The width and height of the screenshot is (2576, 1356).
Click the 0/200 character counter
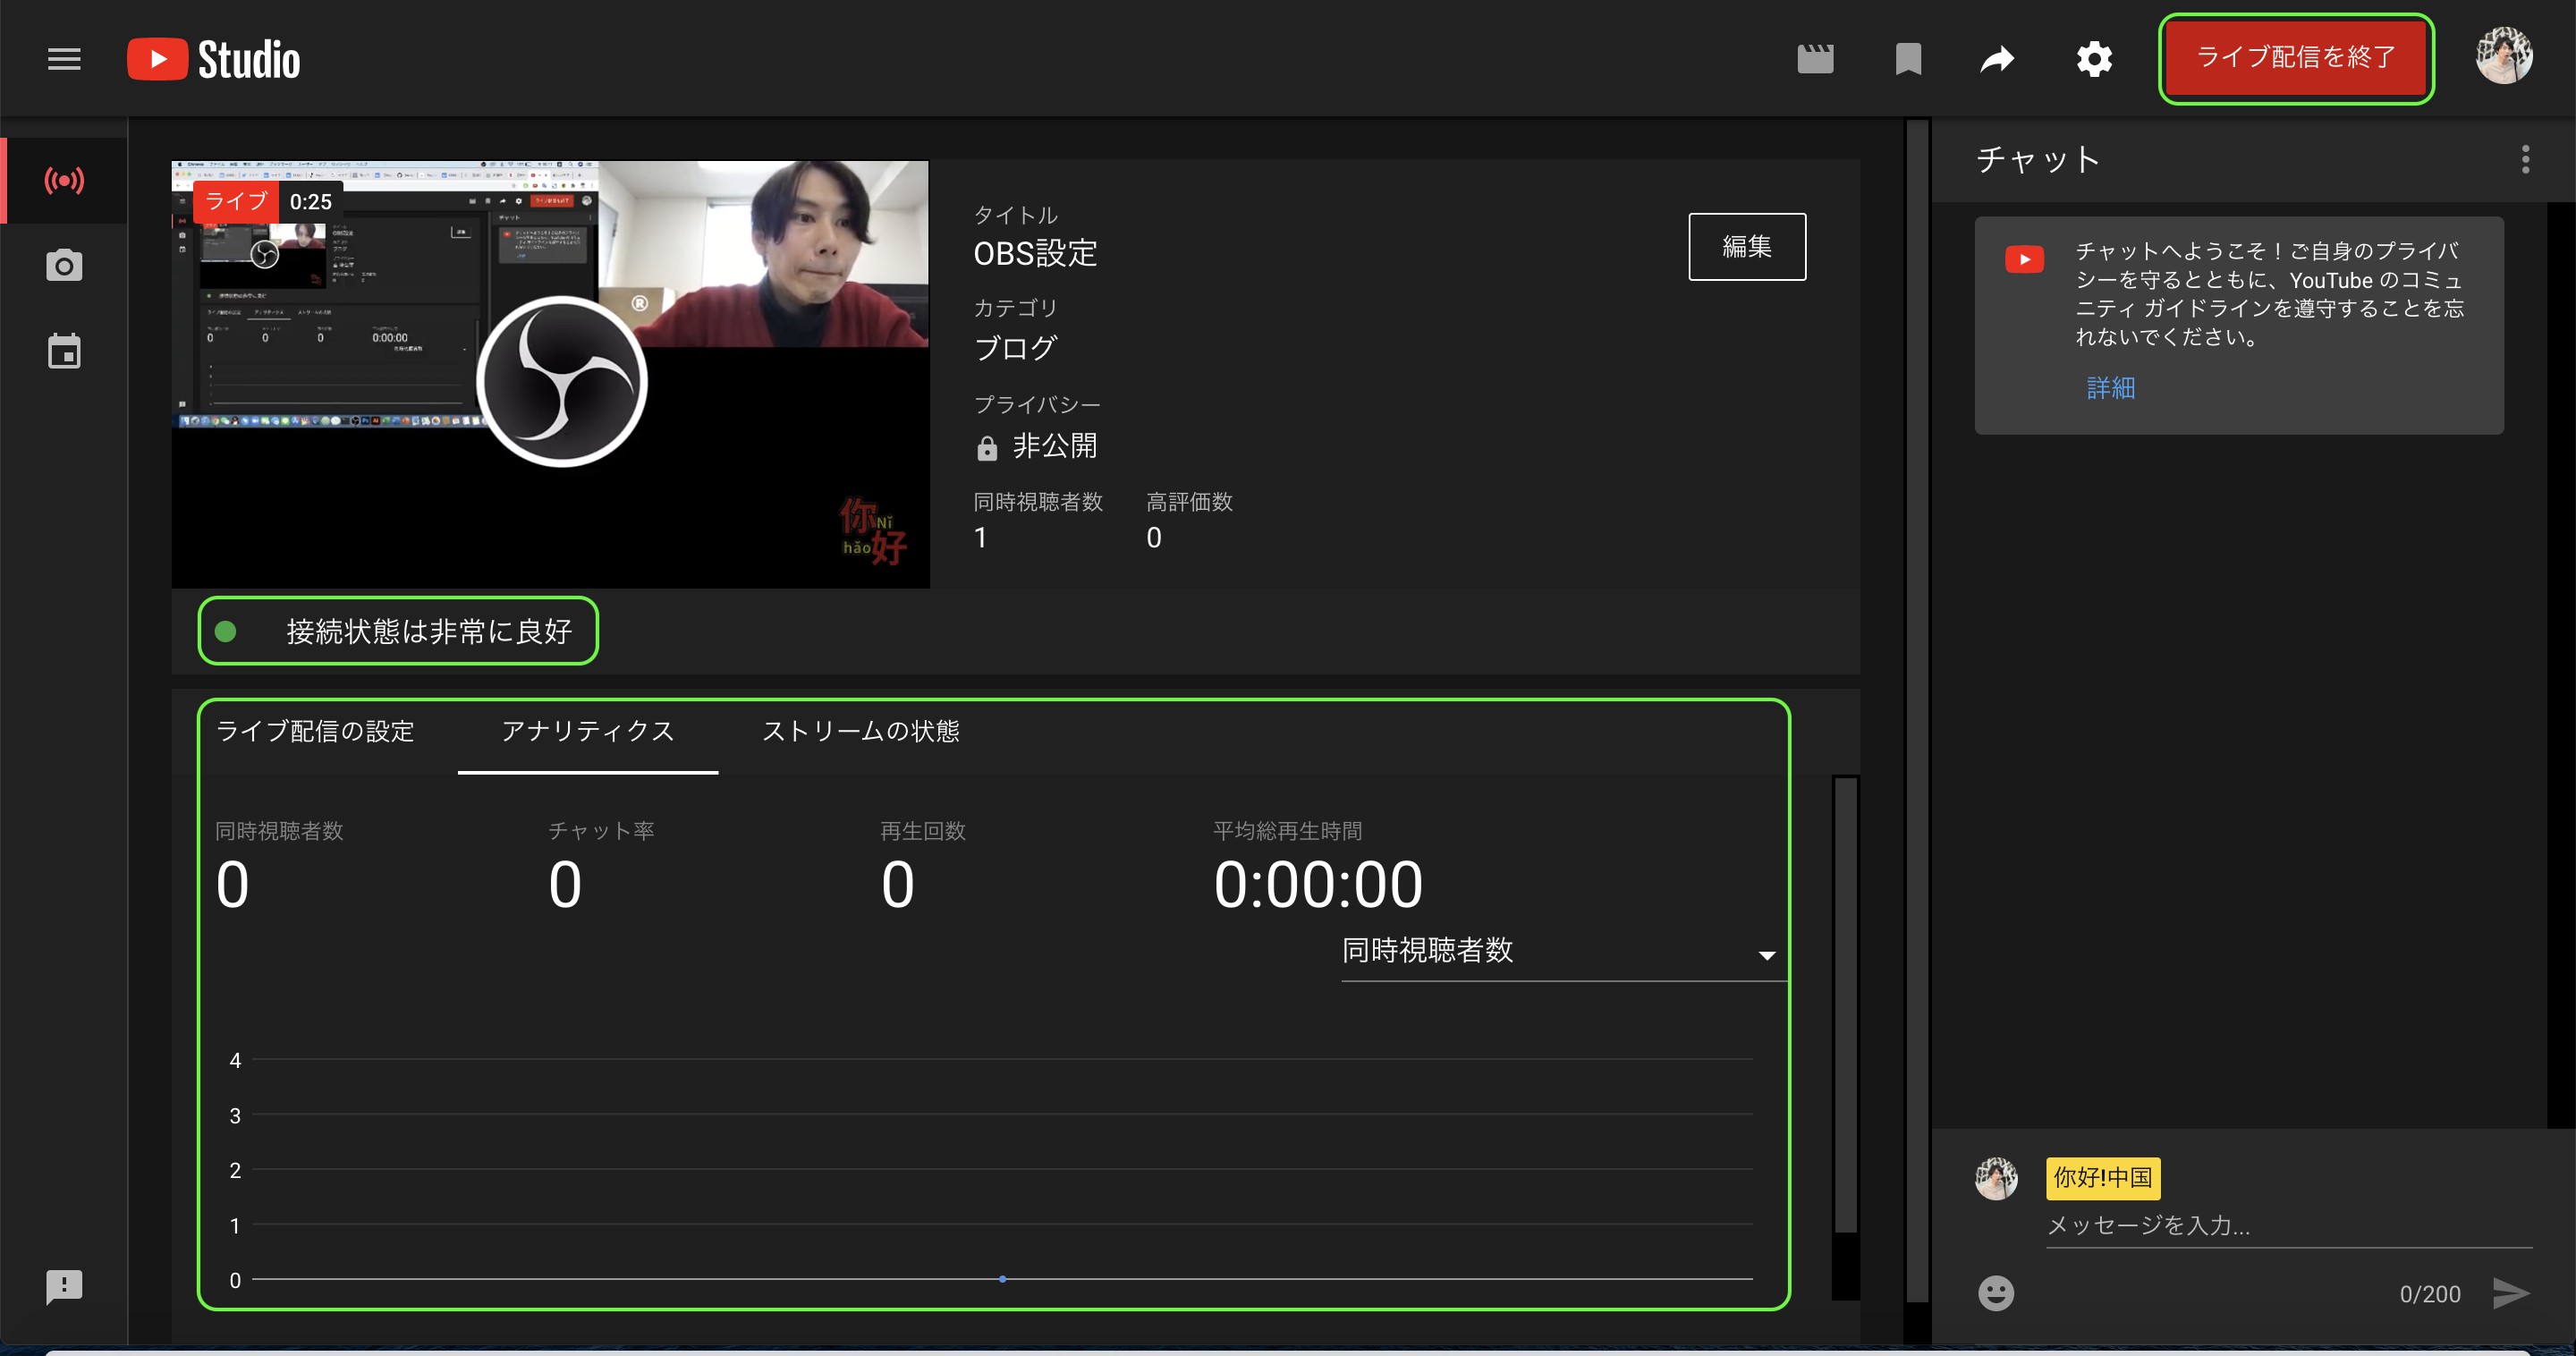point(2429,1294)
